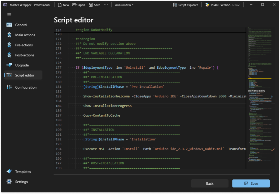Click the PRE-INSTALLATION comment line
The height and width of the screenshot is (194, 280).
pyautogui.click(x=103, y=77)
